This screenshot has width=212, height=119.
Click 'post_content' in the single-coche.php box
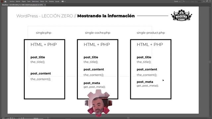[94, 69]
